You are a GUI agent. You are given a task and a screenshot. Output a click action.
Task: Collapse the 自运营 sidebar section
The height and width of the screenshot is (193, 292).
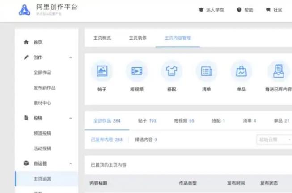coord(70,164)
